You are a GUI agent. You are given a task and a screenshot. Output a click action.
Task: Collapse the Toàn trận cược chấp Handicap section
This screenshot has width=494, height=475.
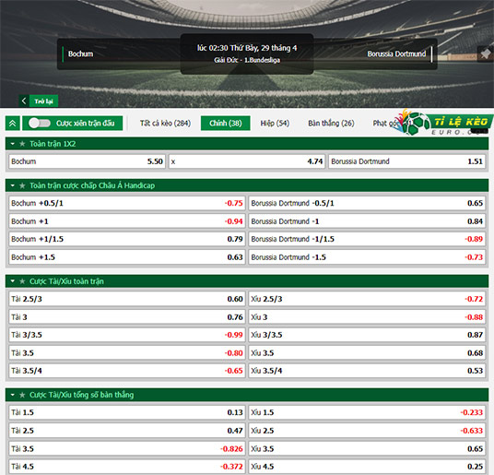click(13, 185)
